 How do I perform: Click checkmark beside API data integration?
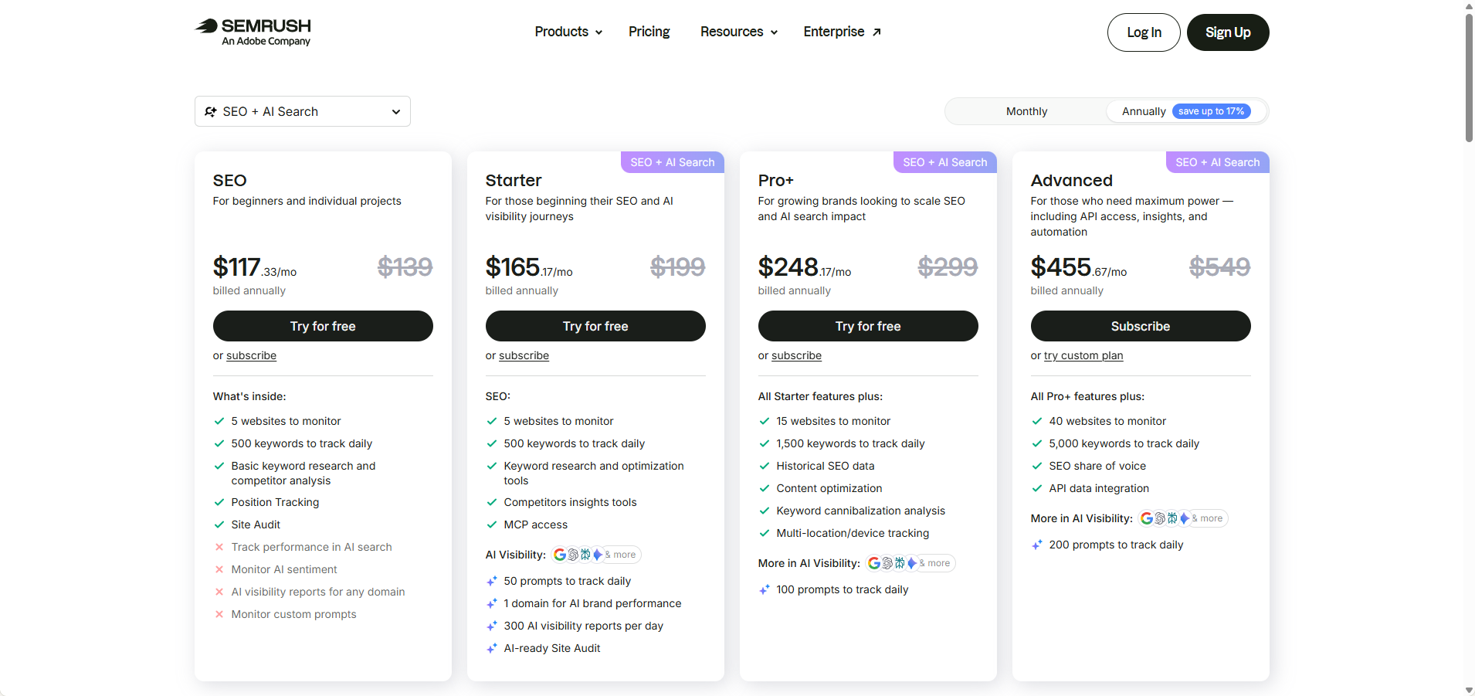1037,488
